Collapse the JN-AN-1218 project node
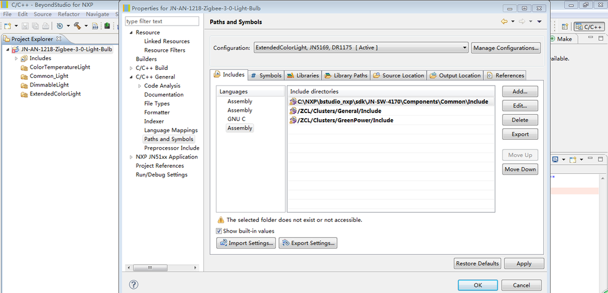The height and width of the screenshot is (293, 608). (8, 50)
